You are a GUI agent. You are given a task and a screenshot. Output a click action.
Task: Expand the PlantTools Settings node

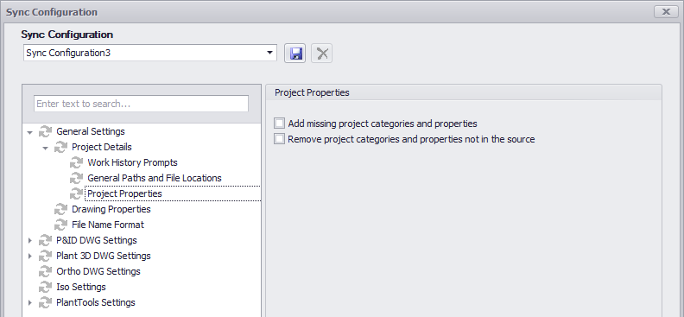[29, 302]
